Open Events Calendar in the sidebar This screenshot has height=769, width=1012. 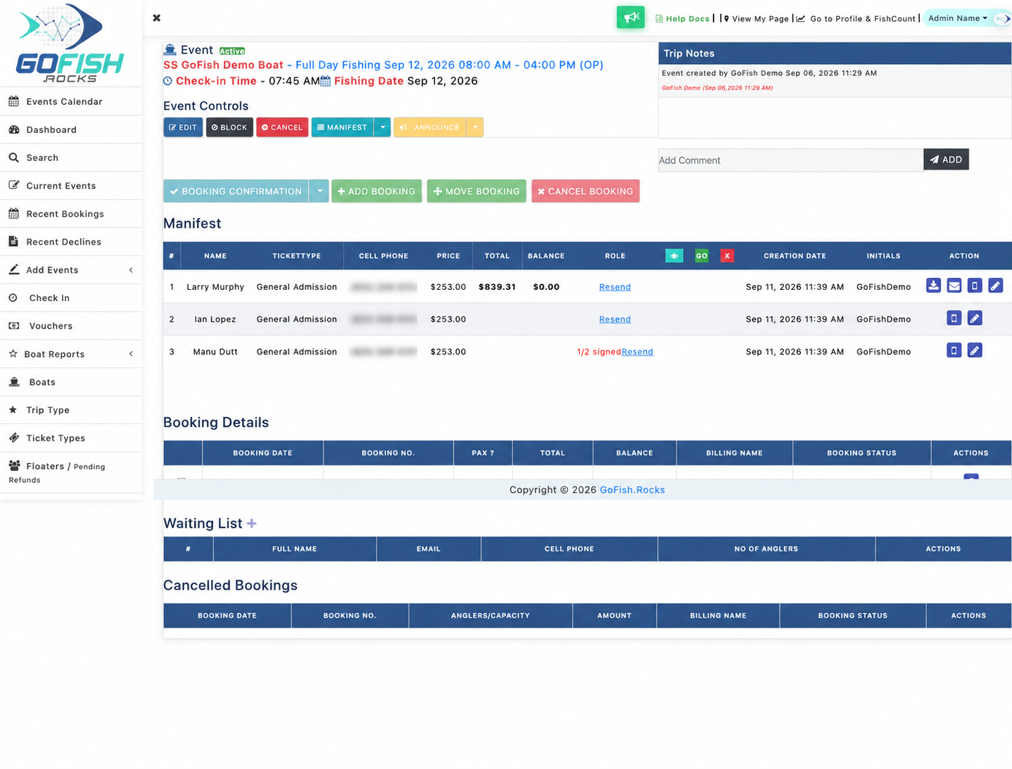click(x=71, y=101)
